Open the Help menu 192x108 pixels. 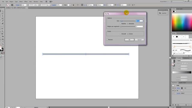tap(41, 1)
